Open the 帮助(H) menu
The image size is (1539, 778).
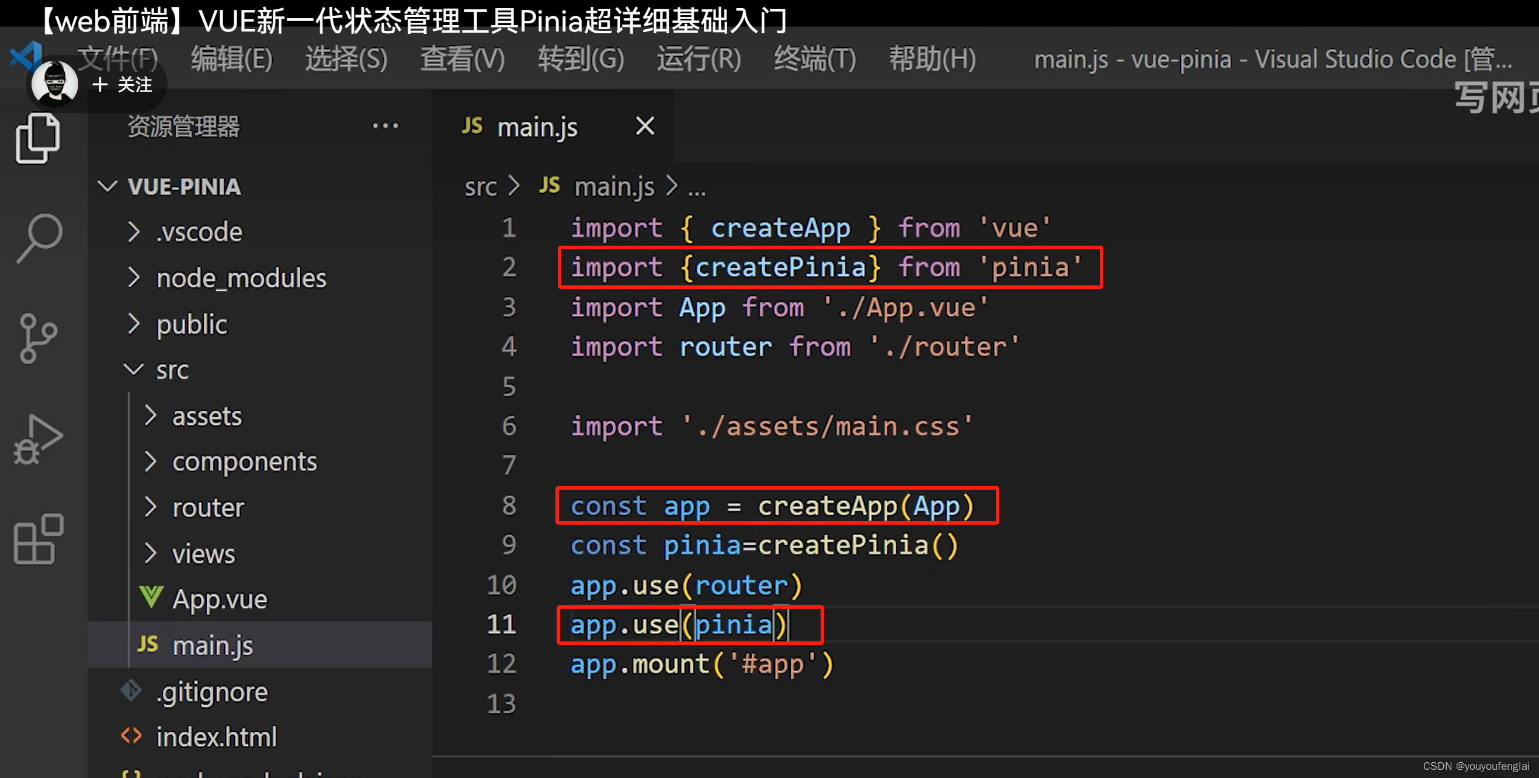(933, 59)
